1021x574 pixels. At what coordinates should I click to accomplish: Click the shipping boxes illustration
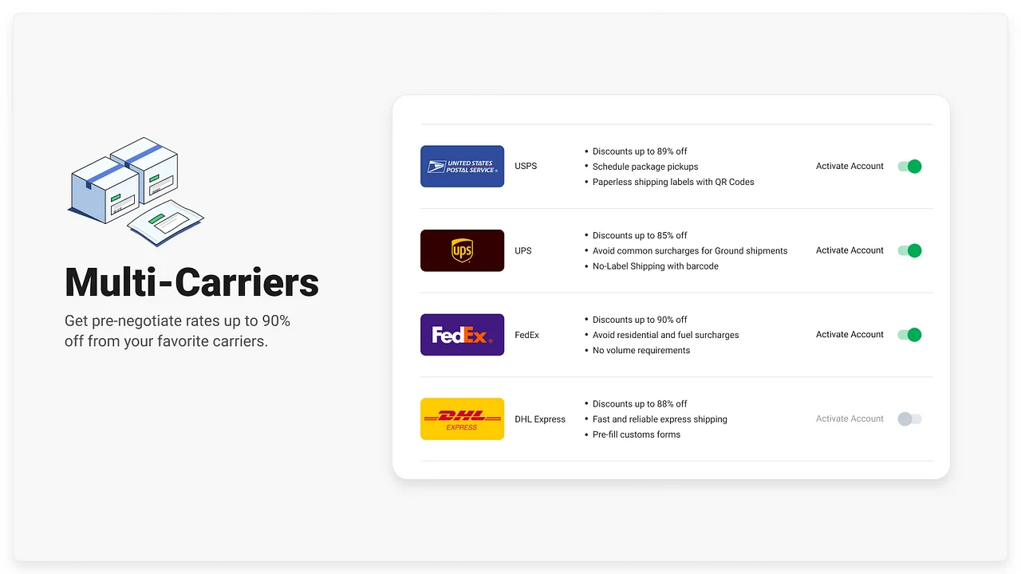[x=135, y=191]
